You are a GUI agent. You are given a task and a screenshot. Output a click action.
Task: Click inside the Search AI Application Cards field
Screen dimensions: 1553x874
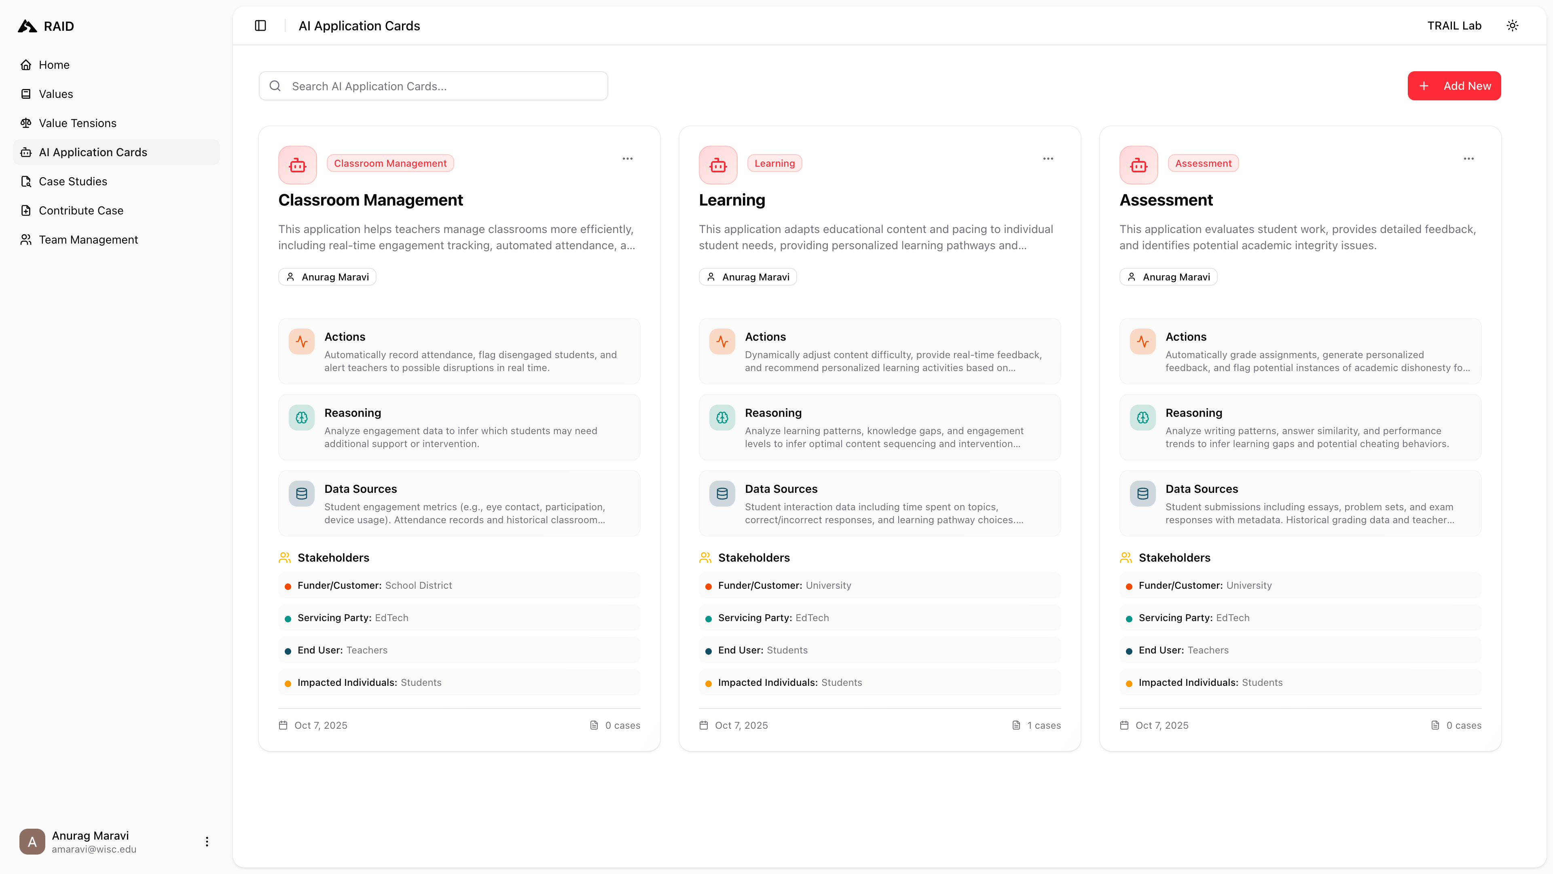click(432, 86)
